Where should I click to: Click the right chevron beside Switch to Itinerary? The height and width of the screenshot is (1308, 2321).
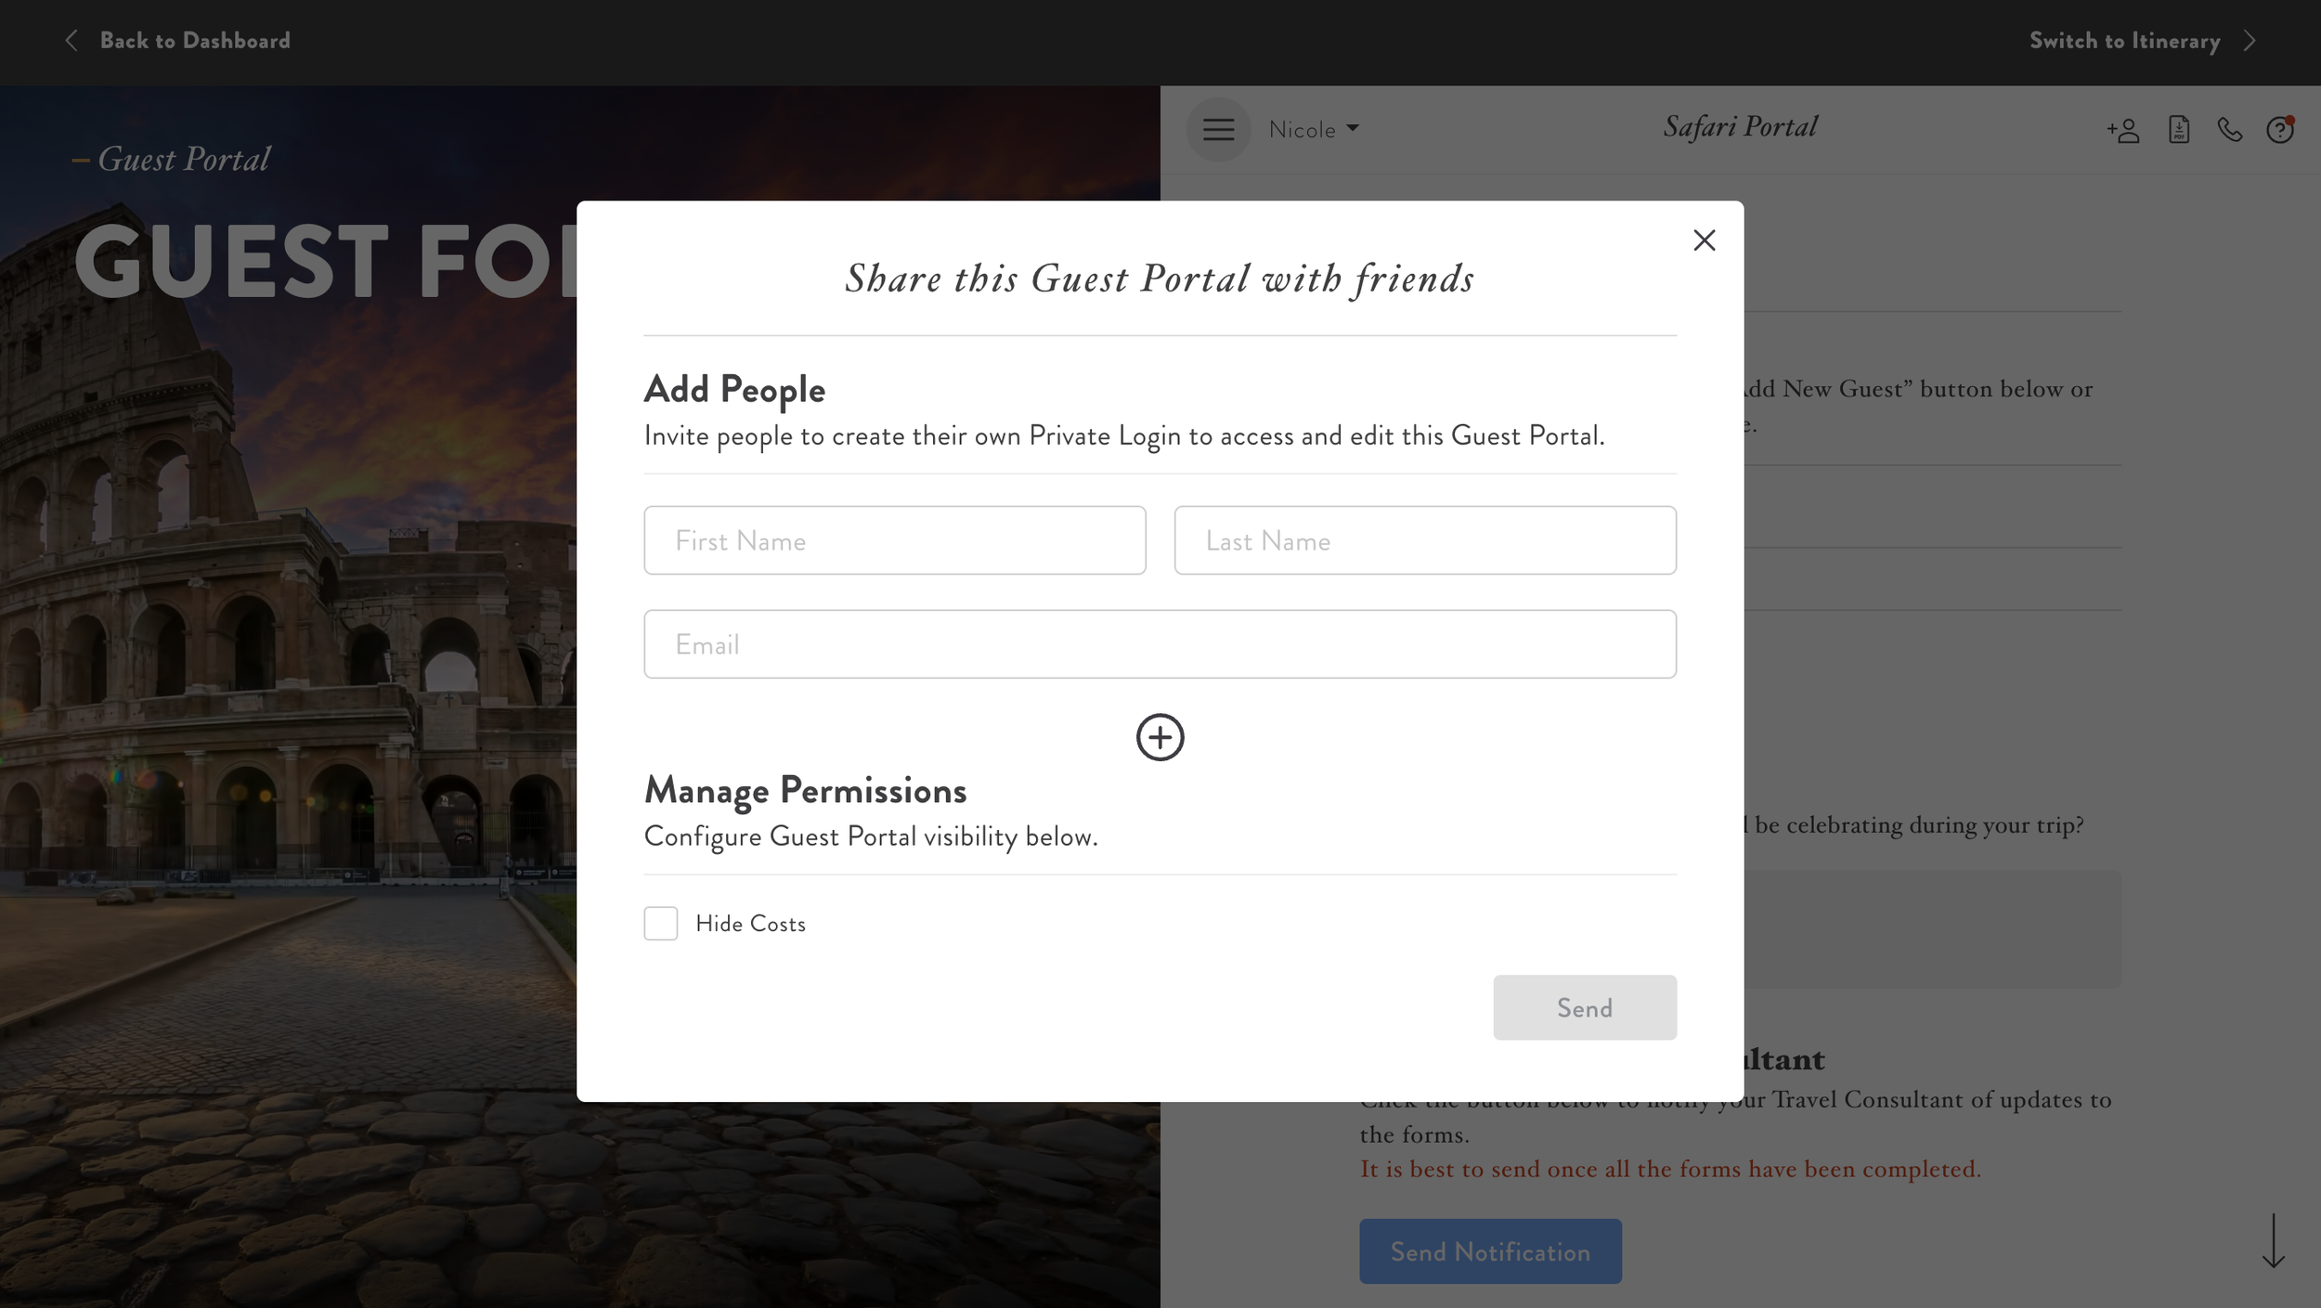click(x=2250, y=41)
